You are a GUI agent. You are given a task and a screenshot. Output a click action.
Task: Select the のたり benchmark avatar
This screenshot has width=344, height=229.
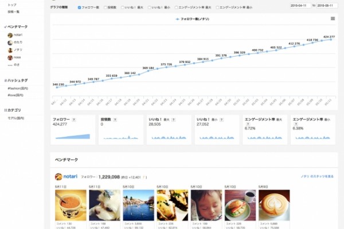click(10, 42)
